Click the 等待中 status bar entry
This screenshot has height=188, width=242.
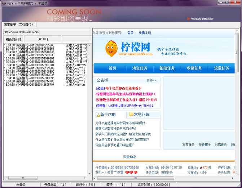116,185
